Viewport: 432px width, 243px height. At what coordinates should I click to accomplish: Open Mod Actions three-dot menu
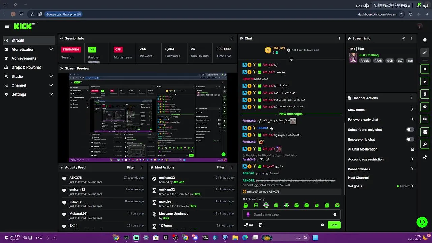click(x=232, y=167)
